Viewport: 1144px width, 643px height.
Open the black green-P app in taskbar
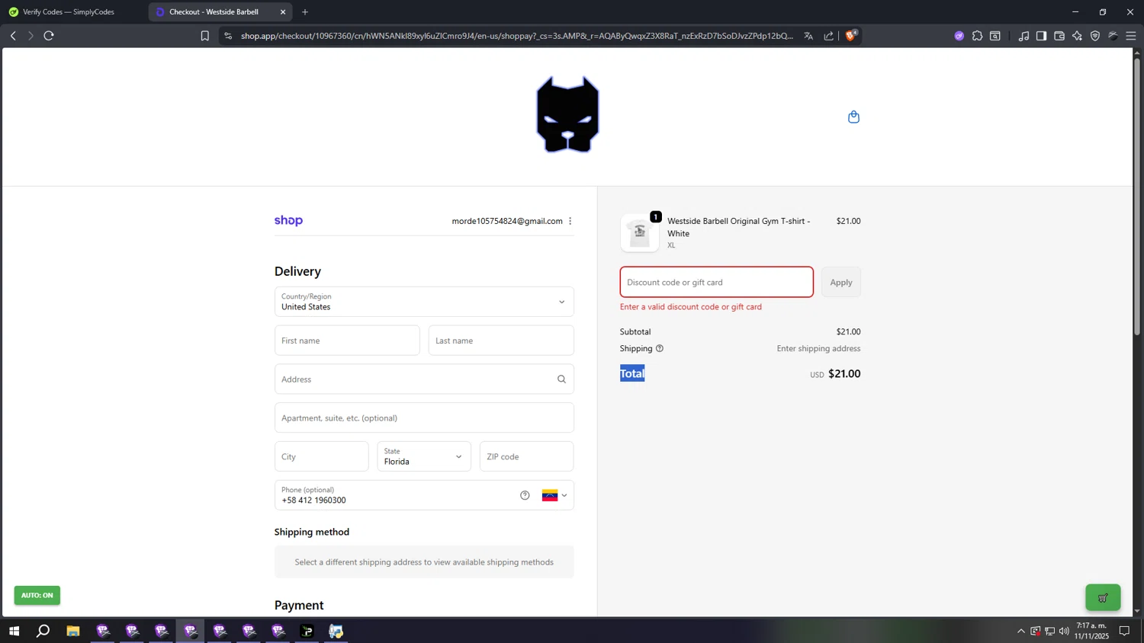click(x=307, y=631)
